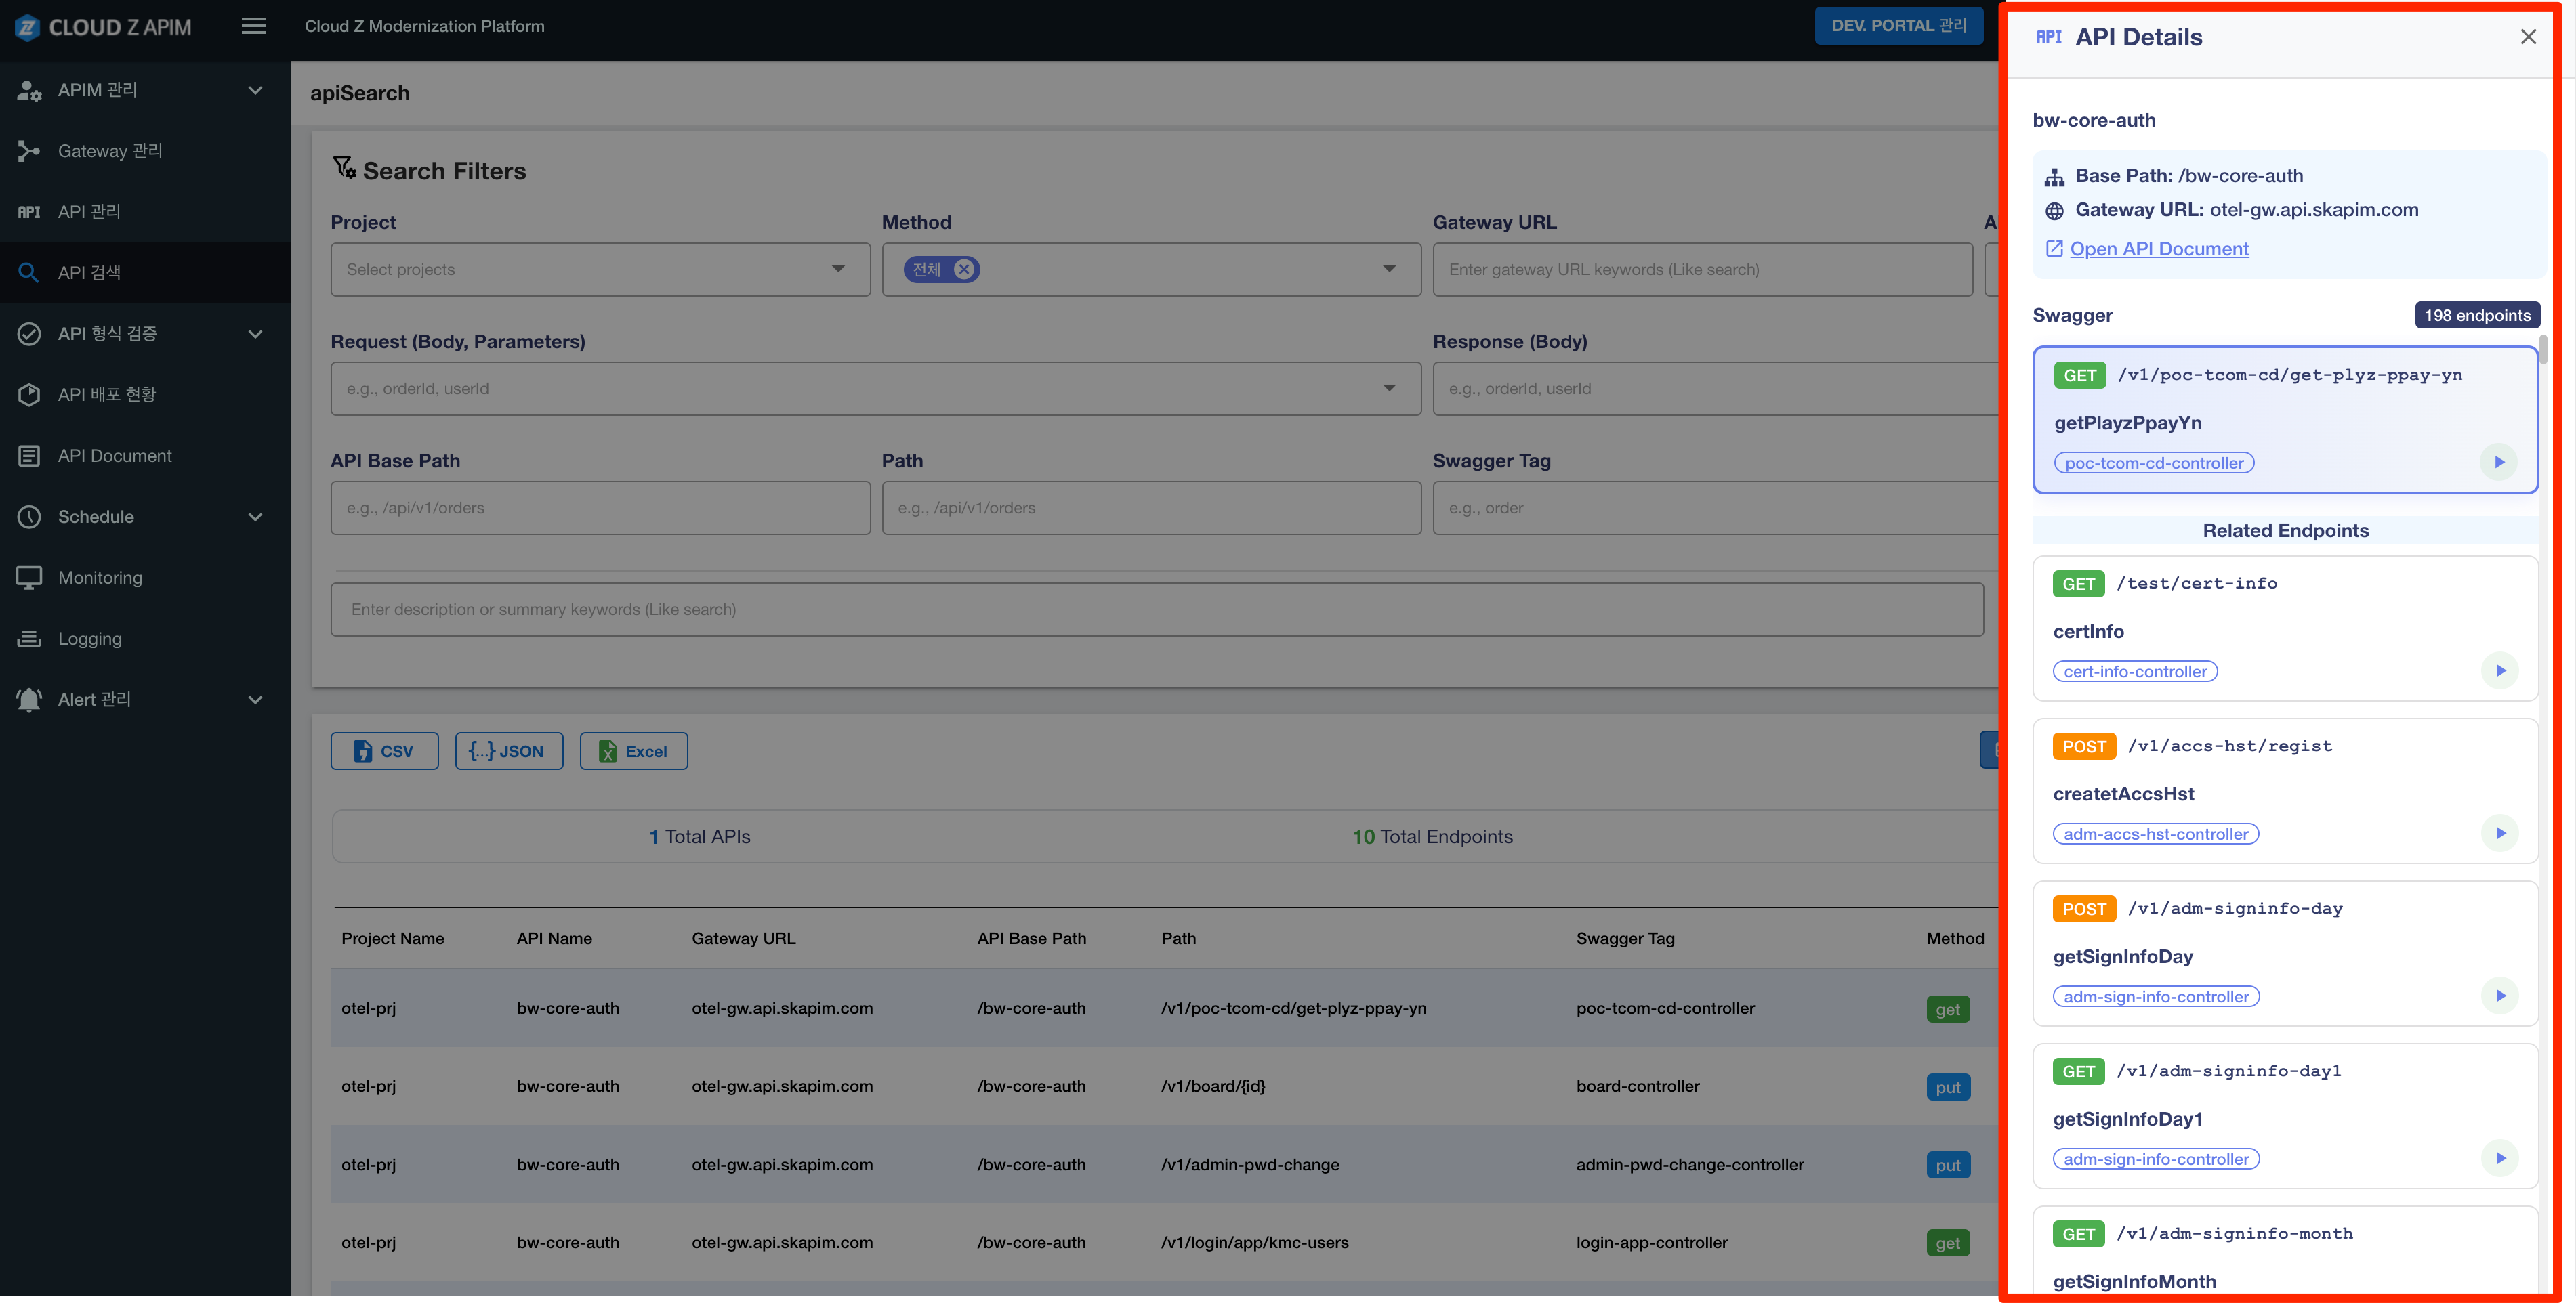
Task: Run the certInfo endpoint play icon
Action: click(x=2500, y=670)
